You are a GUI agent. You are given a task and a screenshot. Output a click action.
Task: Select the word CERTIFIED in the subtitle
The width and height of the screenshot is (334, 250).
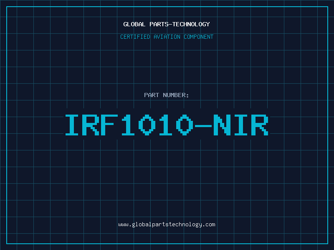pyautogui.click(x=136, y=37)
